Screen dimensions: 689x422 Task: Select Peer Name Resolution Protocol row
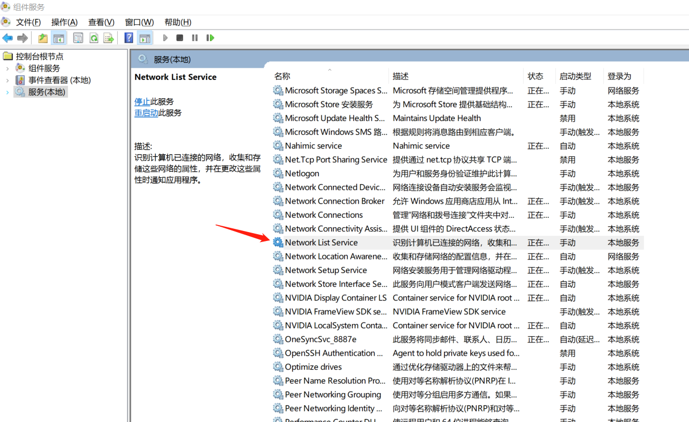click(458, 381)
